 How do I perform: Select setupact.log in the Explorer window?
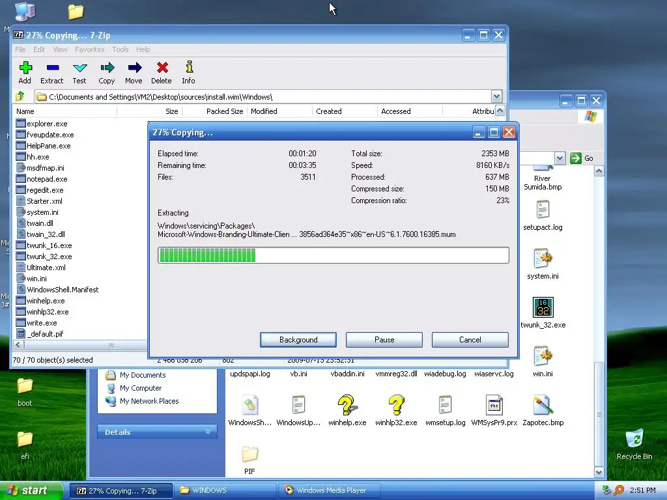point(543,216)
